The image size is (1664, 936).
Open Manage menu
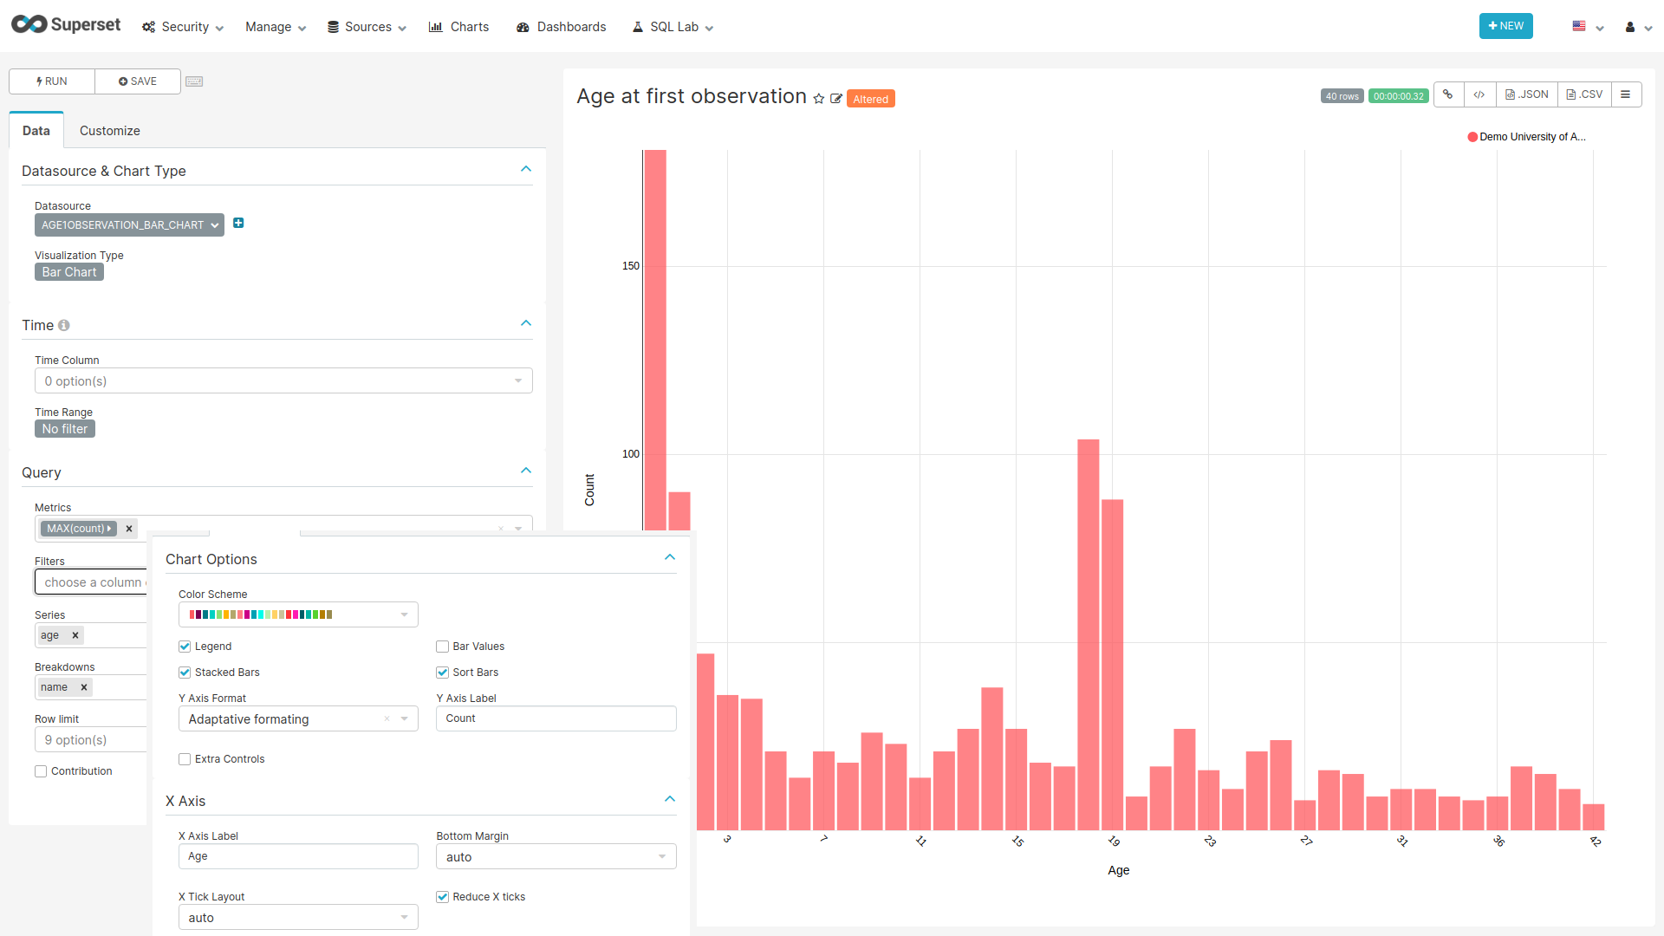pos(276,27)
